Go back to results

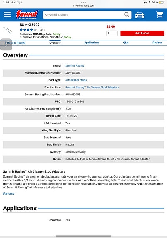point(15,43)
